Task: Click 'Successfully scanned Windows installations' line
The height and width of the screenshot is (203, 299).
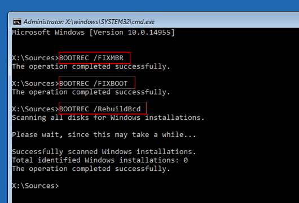Action: point(104,151)
